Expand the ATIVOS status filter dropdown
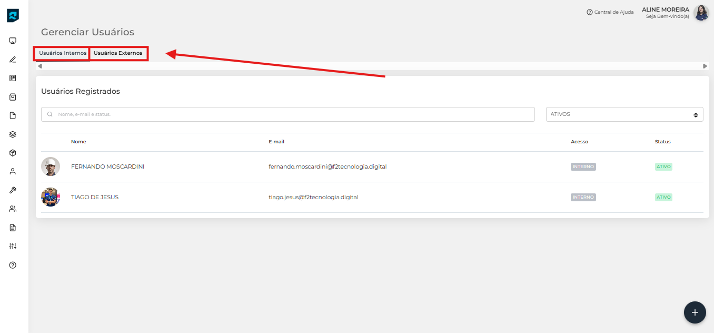Screen dimensions: 714x333 [624, 114]
